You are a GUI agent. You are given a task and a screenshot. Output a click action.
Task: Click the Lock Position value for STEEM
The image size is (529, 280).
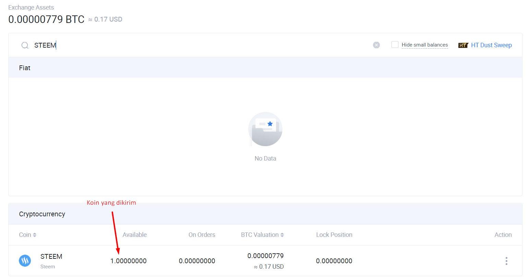[334, 261]
